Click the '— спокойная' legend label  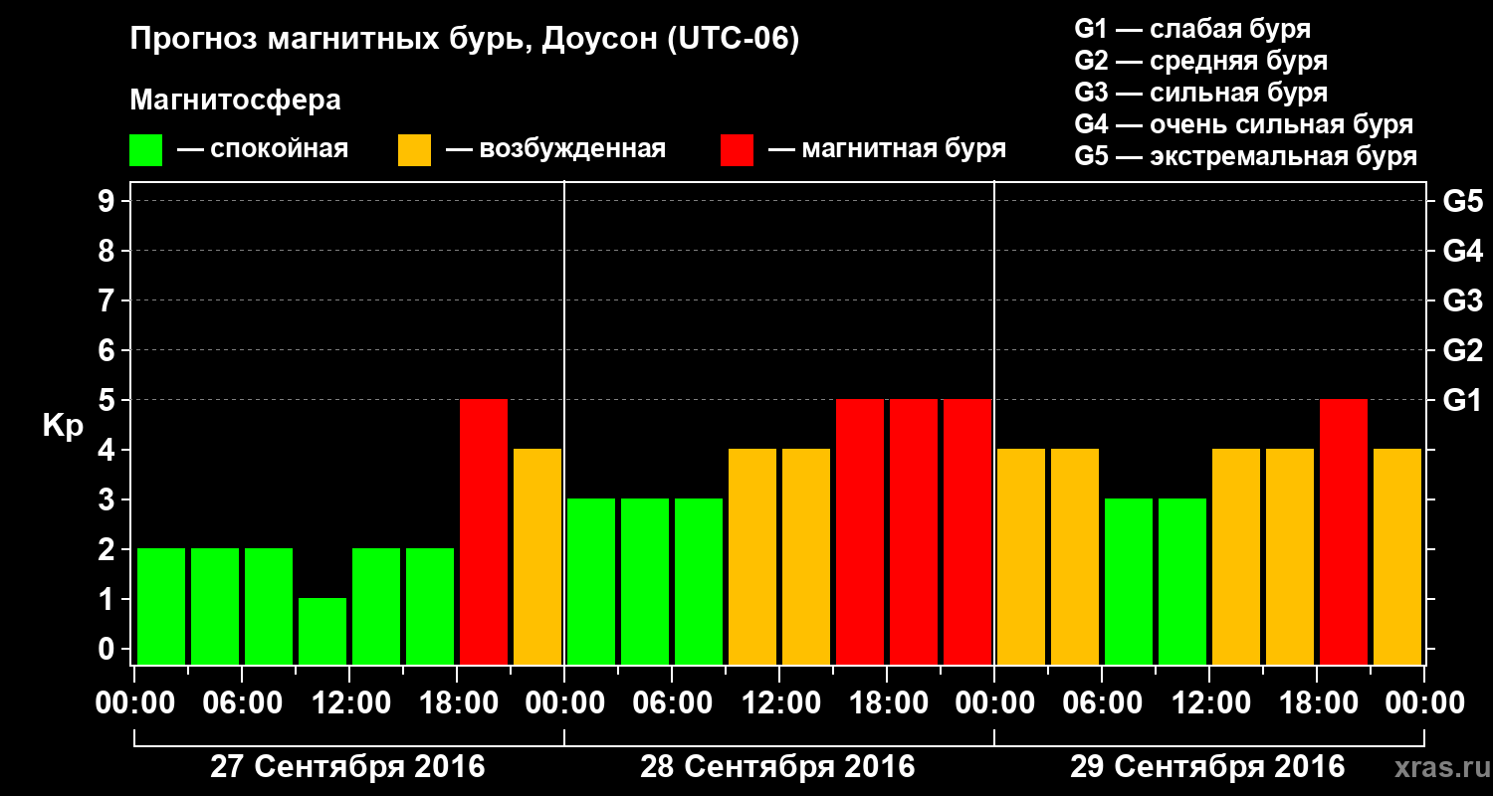263,149
